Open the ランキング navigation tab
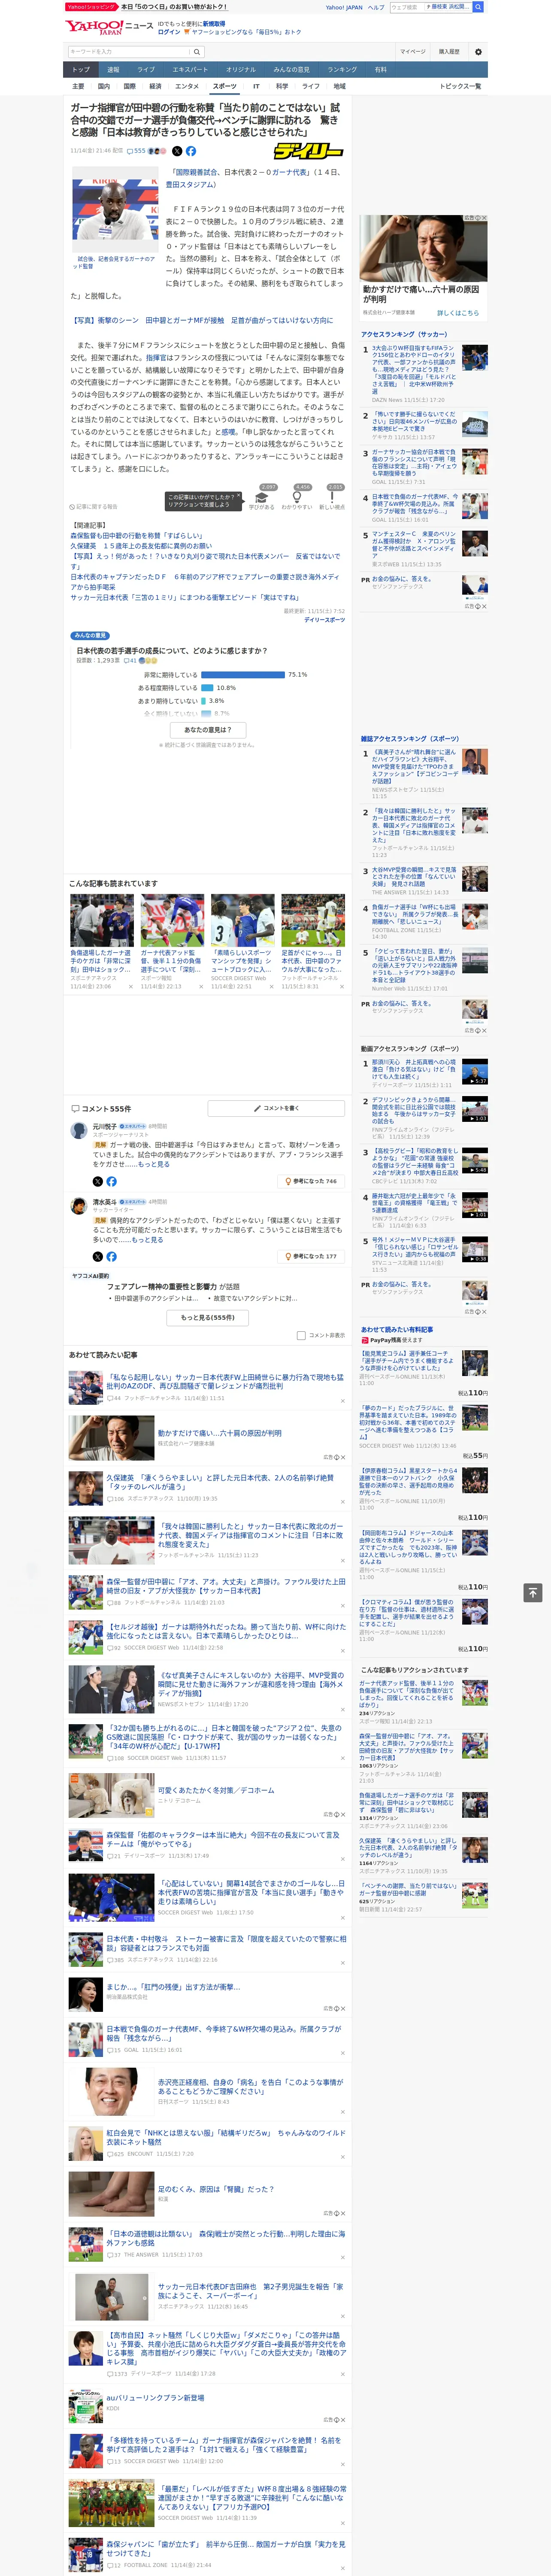This screenshot has height=2576, width=551. point(342,70)
